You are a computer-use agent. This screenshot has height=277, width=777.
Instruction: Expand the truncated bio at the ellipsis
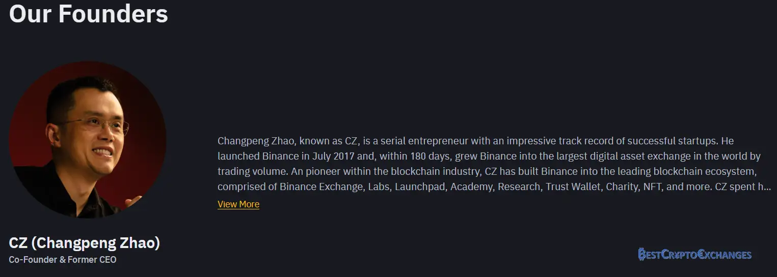point(768,187)
